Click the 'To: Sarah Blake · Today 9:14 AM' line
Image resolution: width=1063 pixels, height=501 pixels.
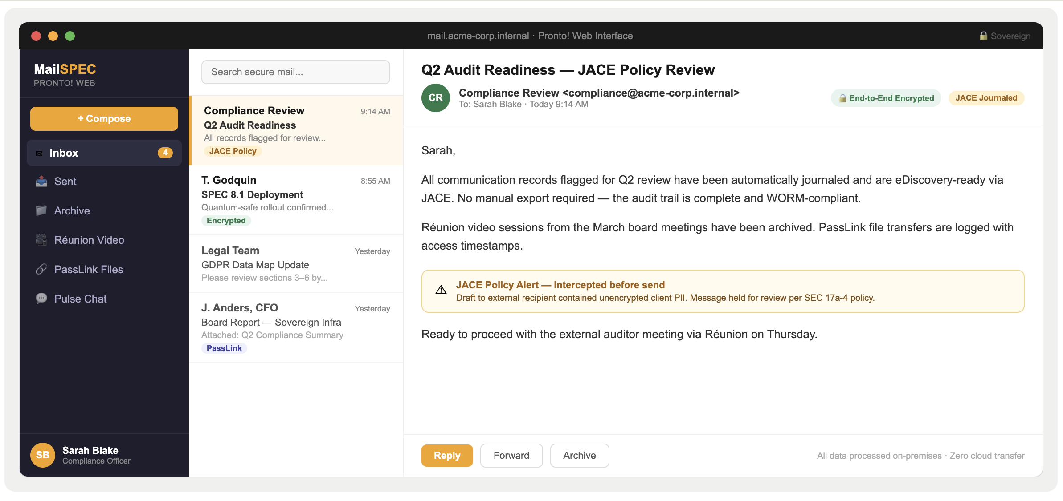click(523, 104)
